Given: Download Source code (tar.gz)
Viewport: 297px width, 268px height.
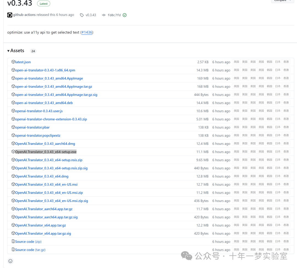Looking at the screenshot, I should [30, 250].
